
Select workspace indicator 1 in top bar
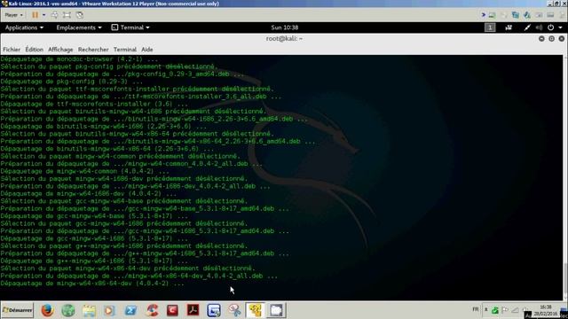(x=490, y=27)
